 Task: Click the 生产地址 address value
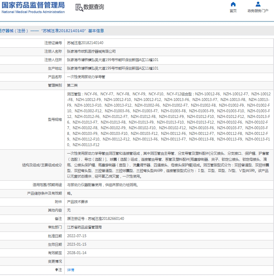[x=113, y=68]
